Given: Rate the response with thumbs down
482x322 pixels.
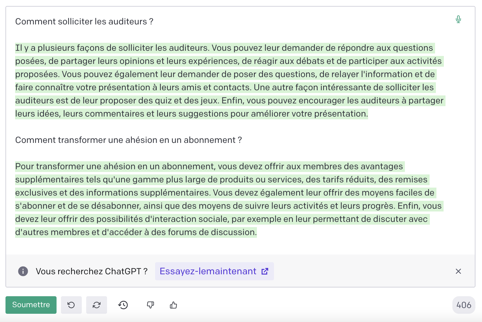Looking at the screenshot, I should pos(150,305).
